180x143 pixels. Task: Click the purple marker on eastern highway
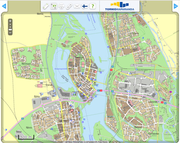(171, 92)
